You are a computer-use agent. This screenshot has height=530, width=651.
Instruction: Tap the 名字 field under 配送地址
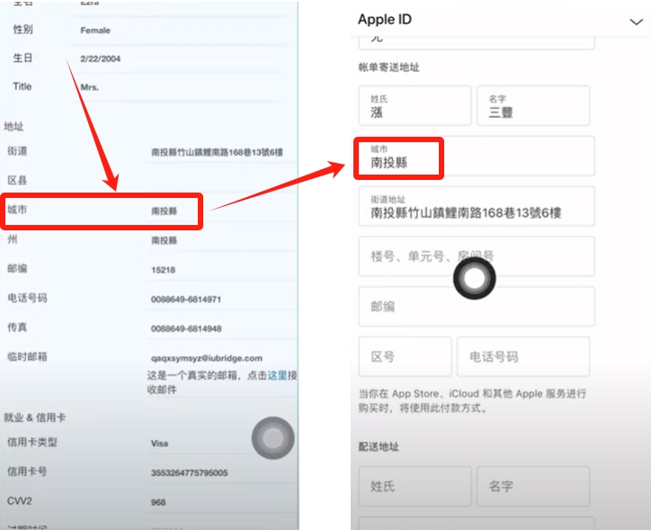click(532, 486)
